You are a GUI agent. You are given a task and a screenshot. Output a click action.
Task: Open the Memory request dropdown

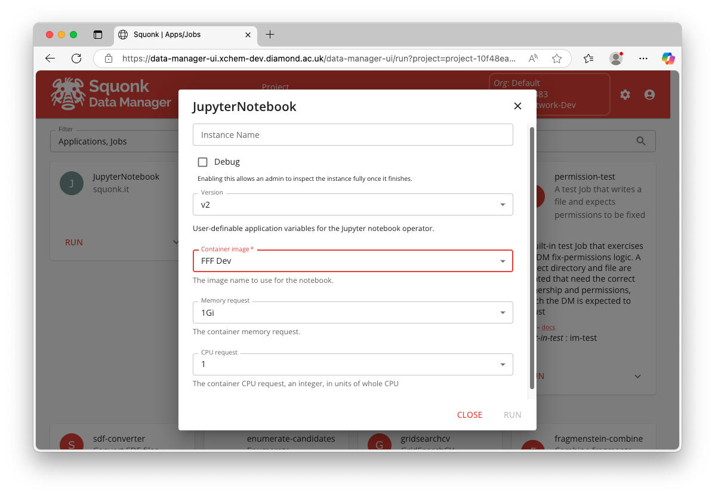[x=353, y=312]
